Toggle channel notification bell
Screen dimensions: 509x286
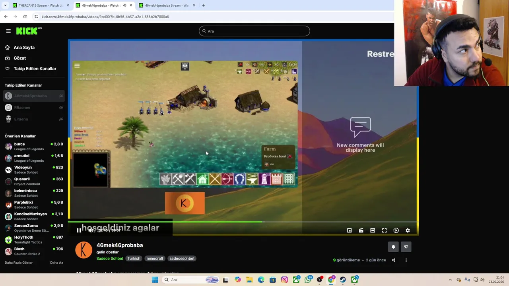[393, 247]
